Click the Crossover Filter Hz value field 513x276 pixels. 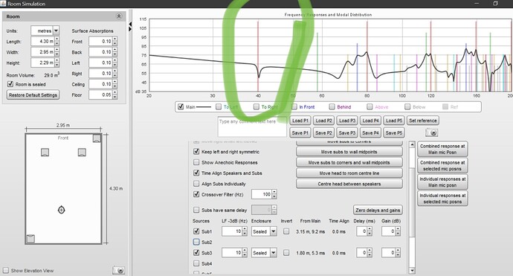[262, 194]
